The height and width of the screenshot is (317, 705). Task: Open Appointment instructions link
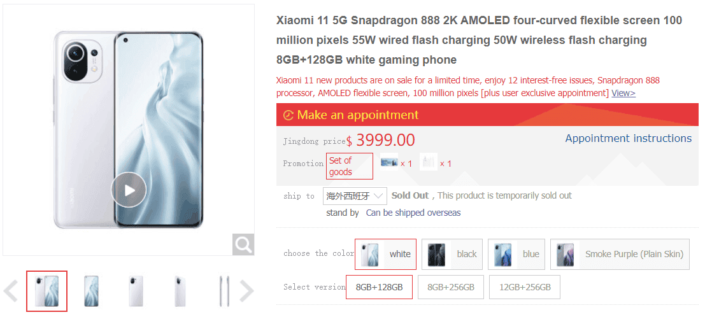pyautogui.click(x=628, y=139)
